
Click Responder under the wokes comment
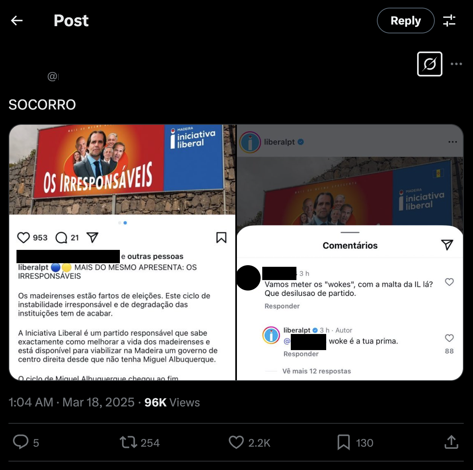(x=282, y=306)
